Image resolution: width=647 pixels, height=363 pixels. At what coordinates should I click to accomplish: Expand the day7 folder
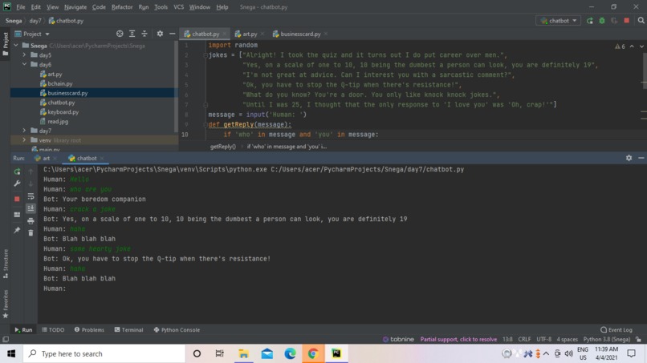pyautogui.click(x=24, y=131)
